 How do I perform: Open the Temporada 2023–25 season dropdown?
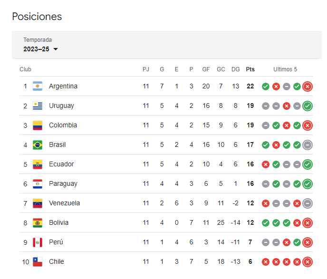tap(41, 49)
